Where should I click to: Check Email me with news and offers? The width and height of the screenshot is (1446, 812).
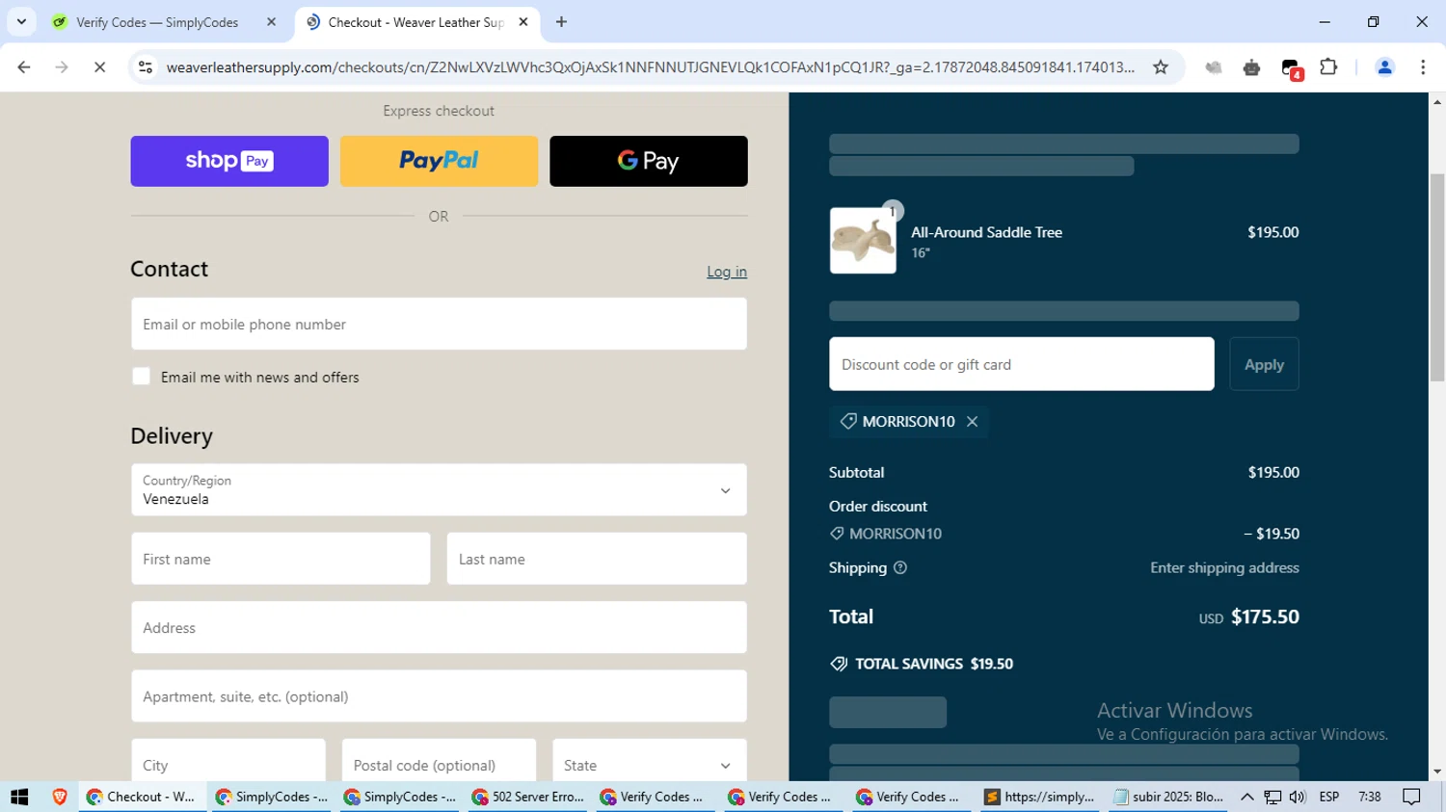(142, 377)
